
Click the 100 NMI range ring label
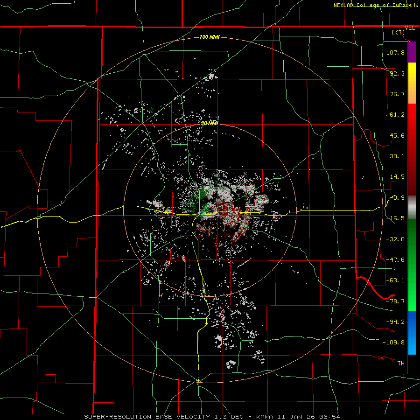tap(210, 37)
